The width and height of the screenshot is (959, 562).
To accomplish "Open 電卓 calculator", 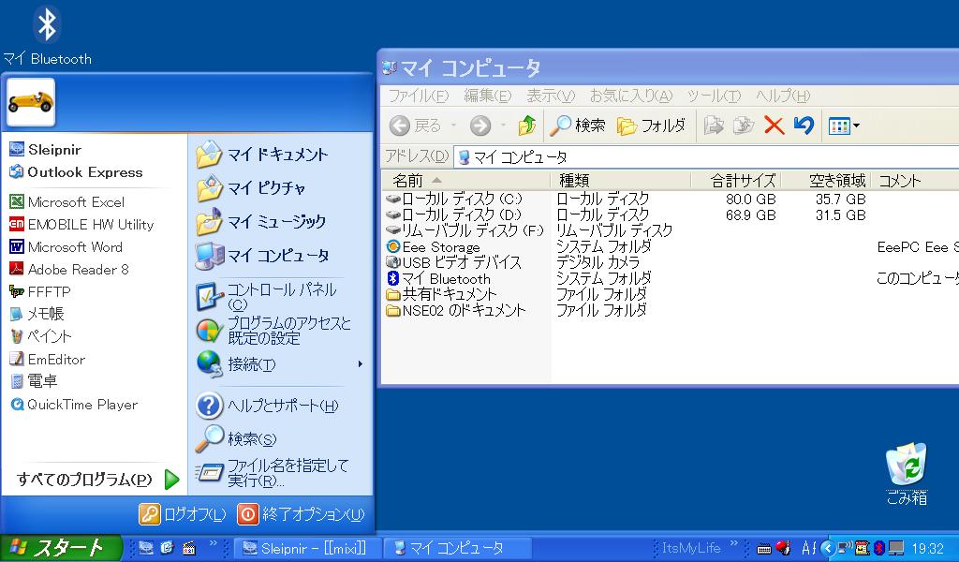I will pos(34,381).
